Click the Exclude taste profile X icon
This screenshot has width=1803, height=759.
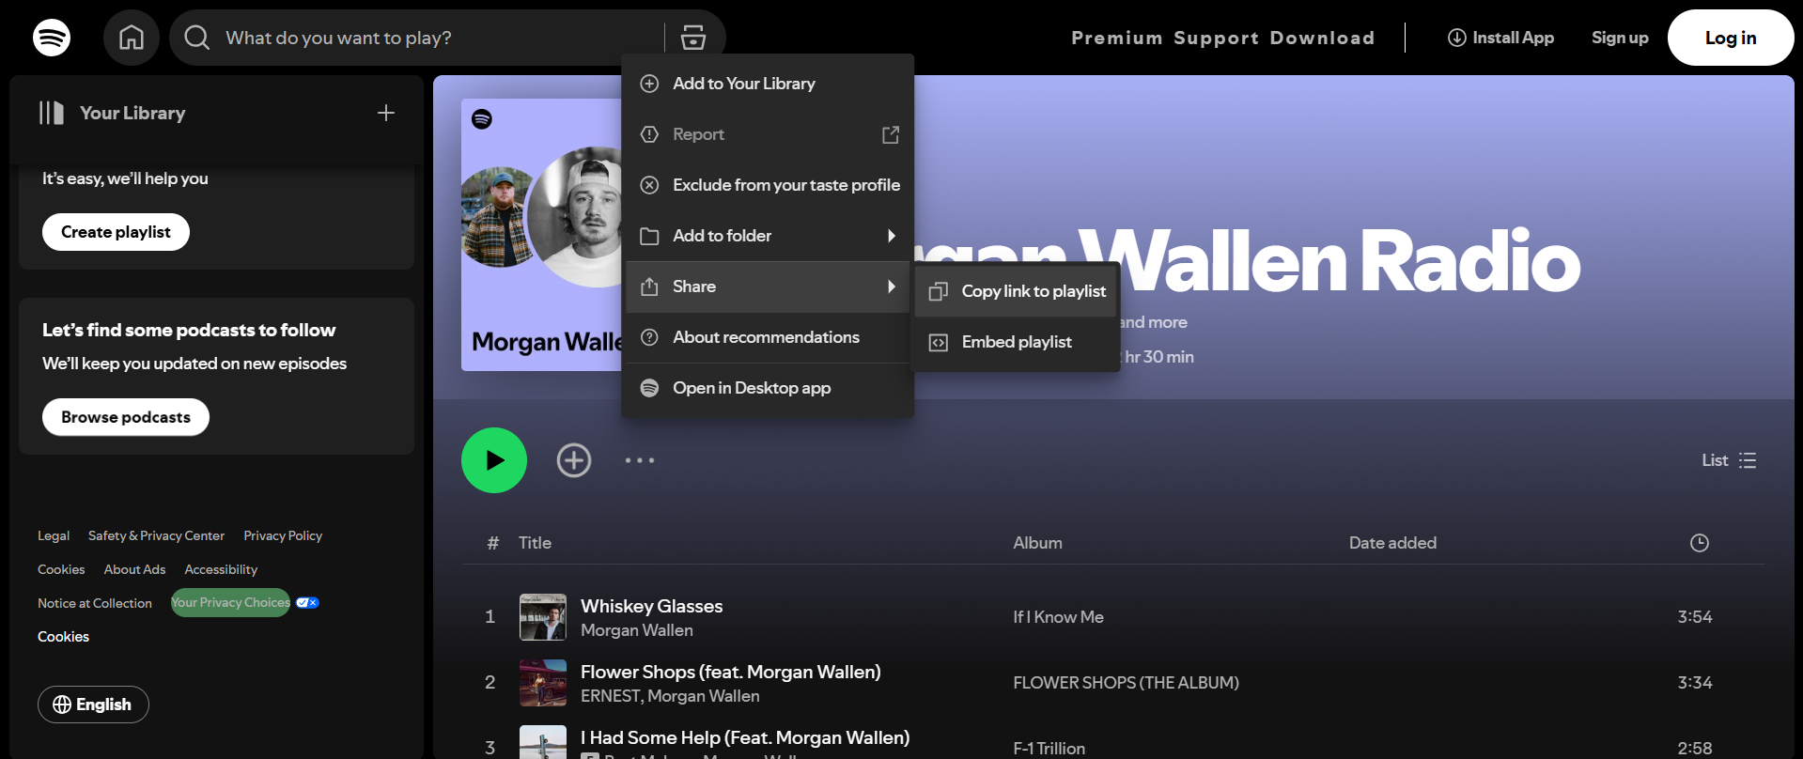(x=649, y=185)
